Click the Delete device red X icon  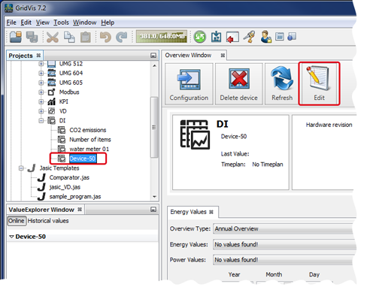point(239,79)
